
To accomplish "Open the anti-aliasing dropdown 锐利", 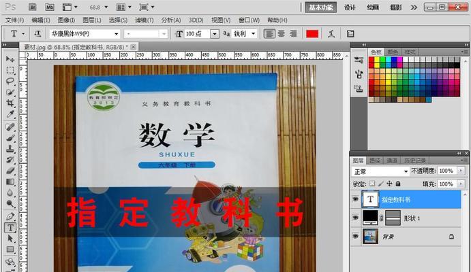I will (x=254, y=34).
